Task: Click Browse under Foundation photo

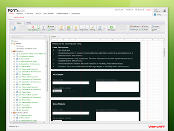Action: pos(57,91)
